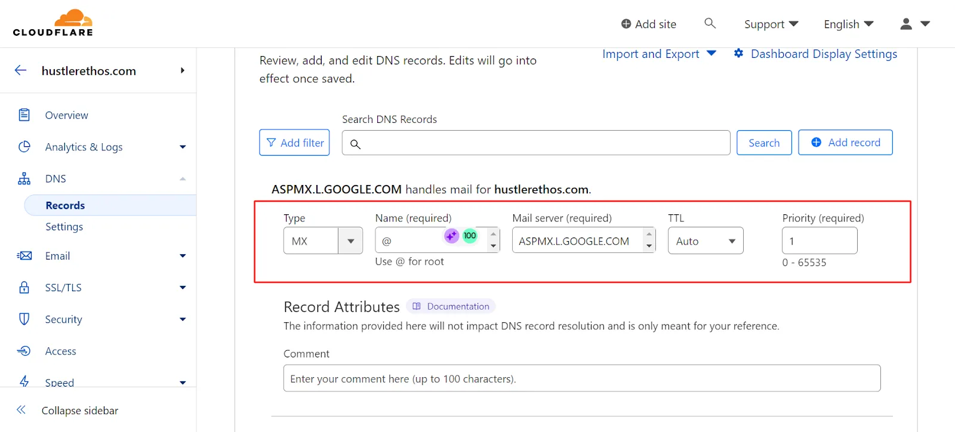Click the gear icon for Dashboard Display Settings
The width and height of the screenshot is (955, 432).
click(x=738, y=53)
